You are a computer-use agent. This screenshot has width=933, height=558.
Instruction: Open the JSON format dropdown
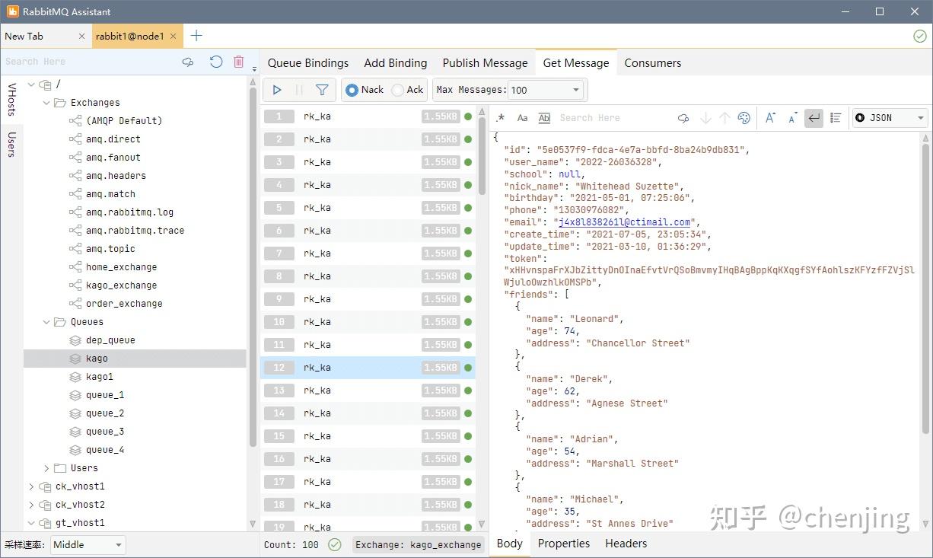889,118
